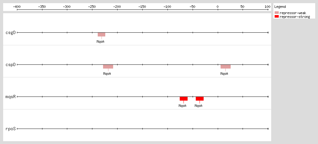Click the weak MqsA repressor box on csgD
Screen dimensions: 318x144
(101, 35)
